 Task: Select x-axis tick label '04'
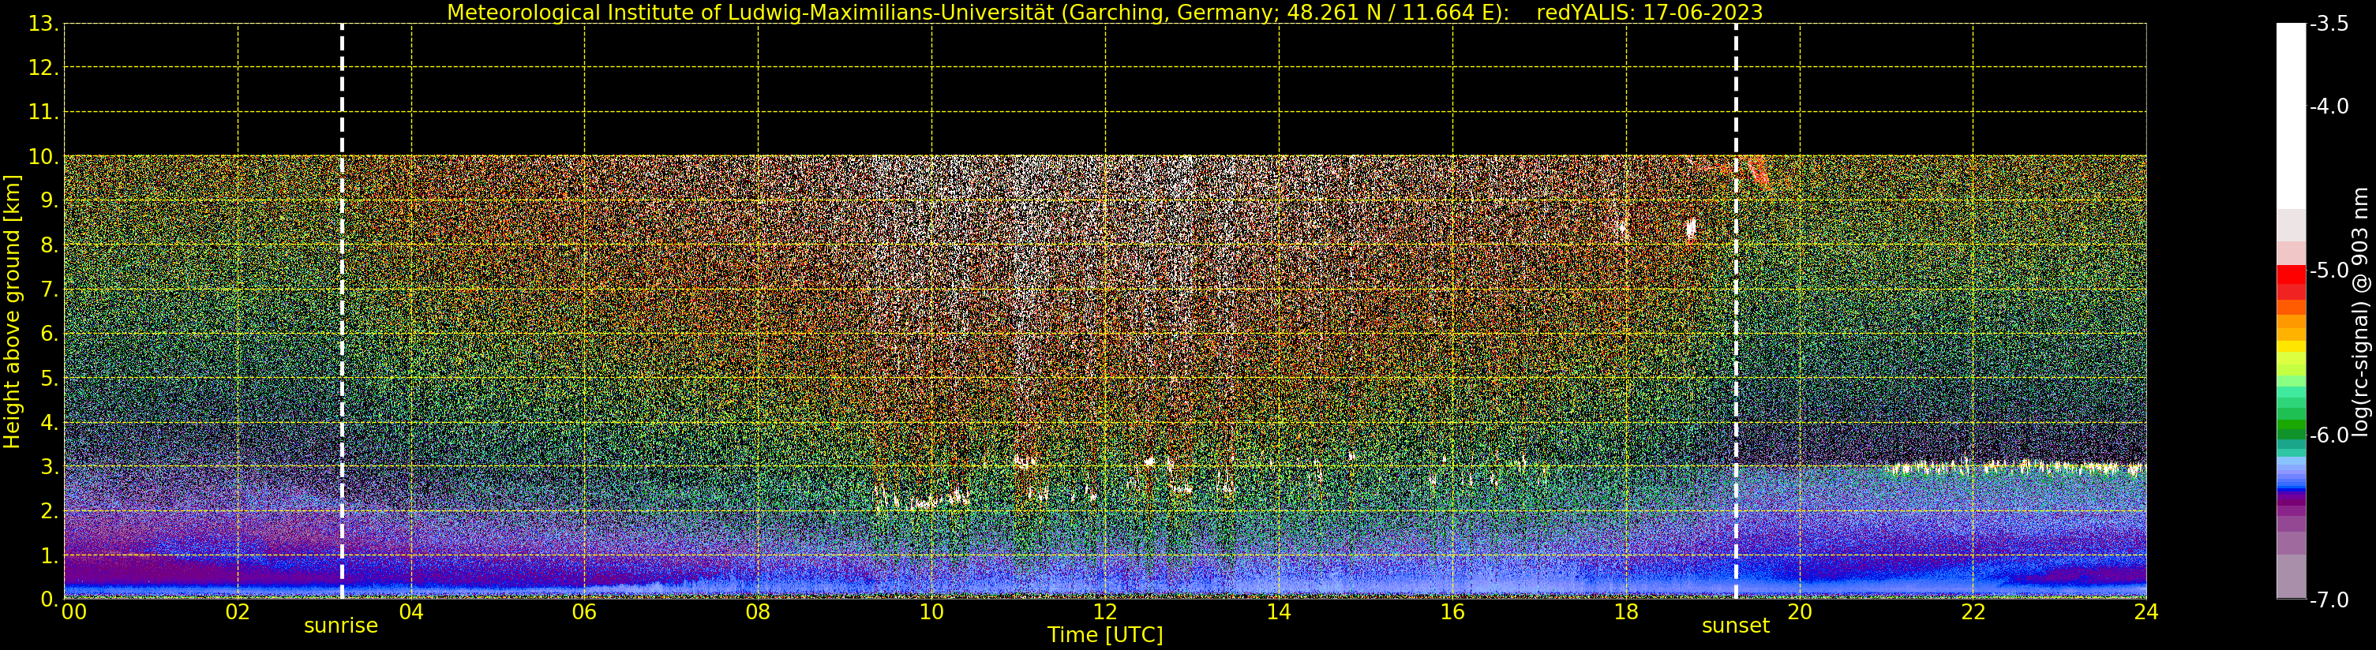point(411,612)
